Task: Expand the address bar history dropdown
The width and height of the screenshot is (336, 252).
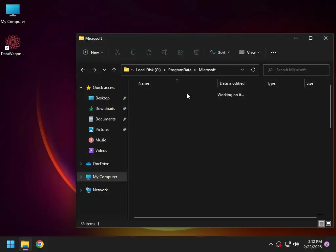Action: pos(242,70)
